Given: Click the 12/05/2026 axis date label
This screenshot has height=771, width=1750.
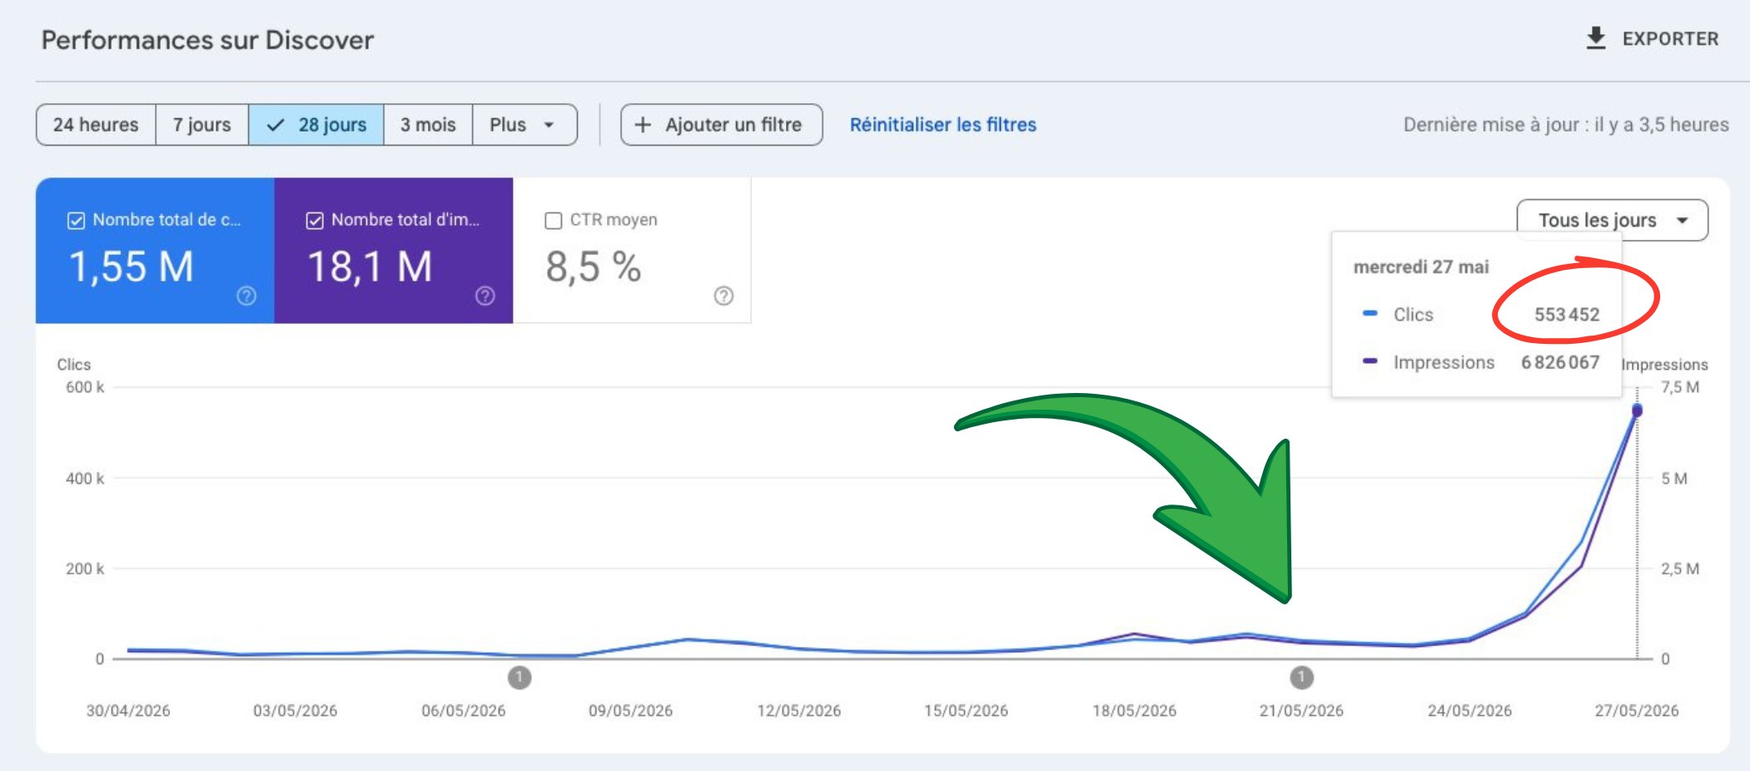Looking at the screenshot, I should [x=798, y=711].
